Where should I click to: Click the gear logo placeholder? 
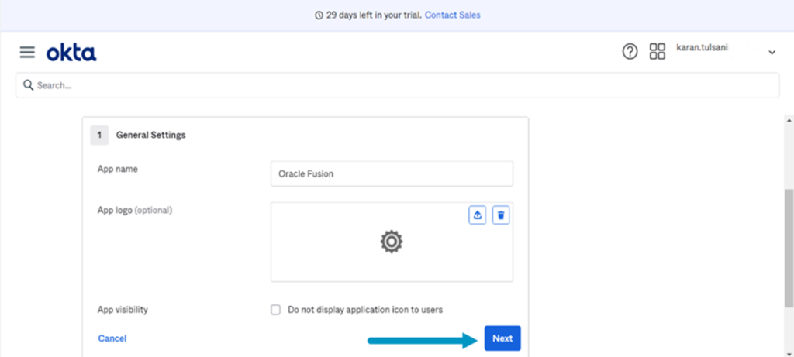(392, 242)
